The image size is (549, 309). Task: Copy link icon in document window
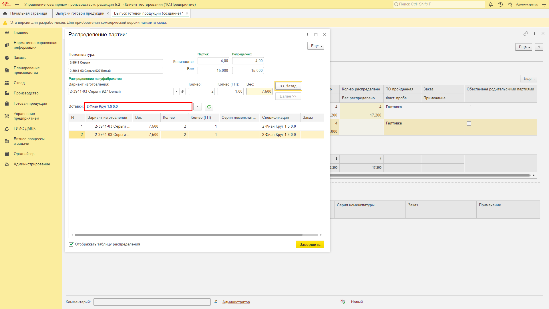[x=526, y=33]
